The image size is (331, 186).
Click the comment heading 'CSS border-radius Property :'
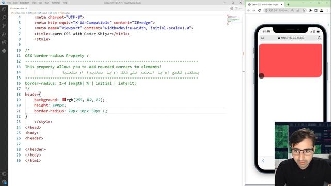57,56
